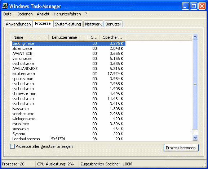This screenshot has height=169, width=208.
Task: Click the scroll down arrow
Action: click(195, 137)
